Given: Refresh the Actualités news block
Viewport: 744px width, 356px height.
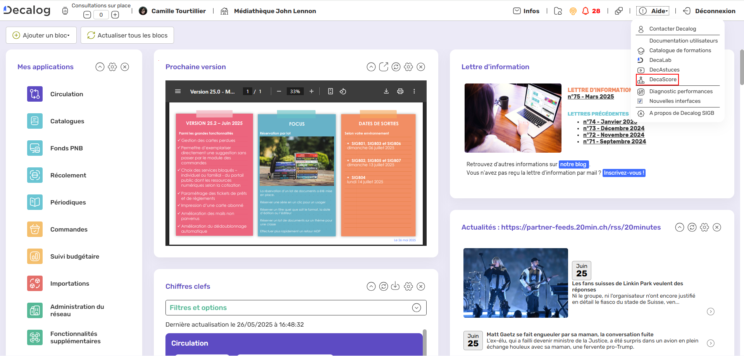Looking at the screenshot, I should click(692, 227).
